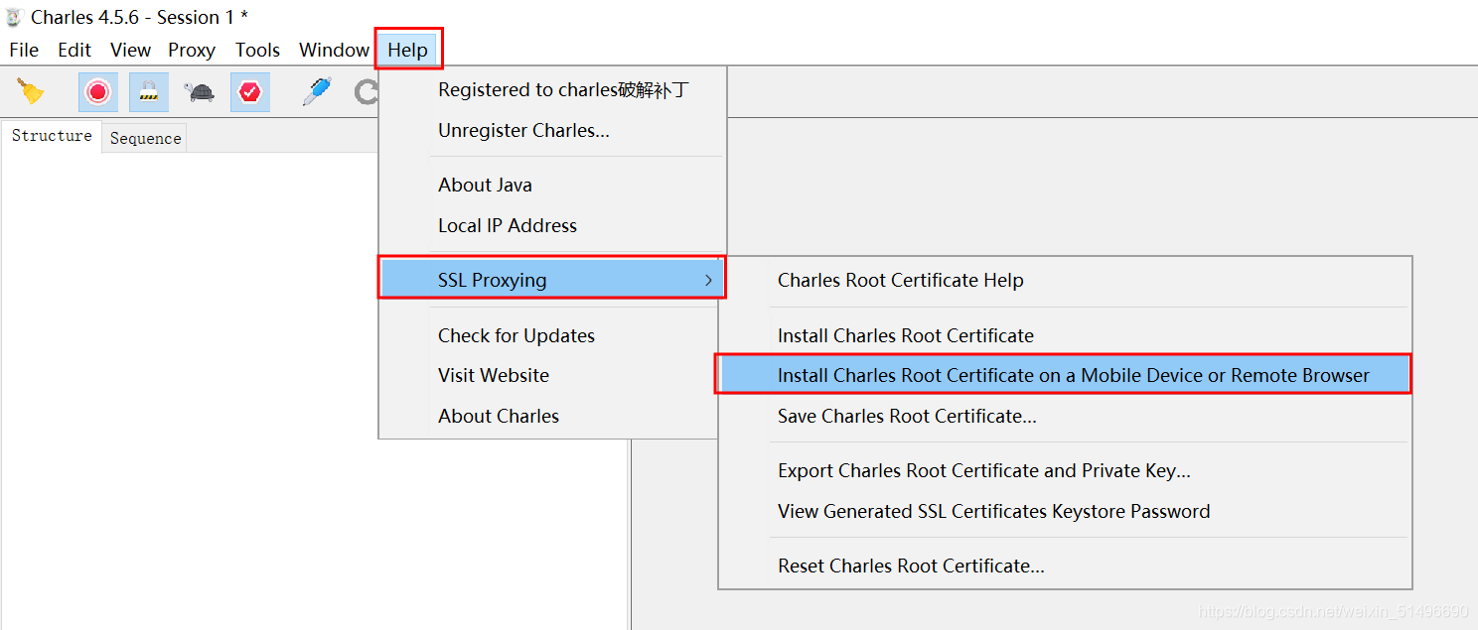Image resolution: width=1478 pixels, height=630 pixels.
Task: Toggle the red Record button
Action: (x=97, y=92)
